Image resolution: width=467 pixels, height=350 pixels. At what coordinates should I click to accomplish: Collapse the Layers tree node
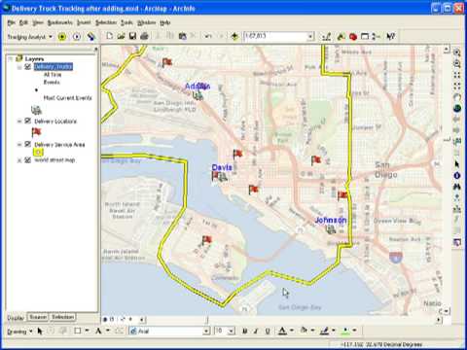[x=11, y=58]
